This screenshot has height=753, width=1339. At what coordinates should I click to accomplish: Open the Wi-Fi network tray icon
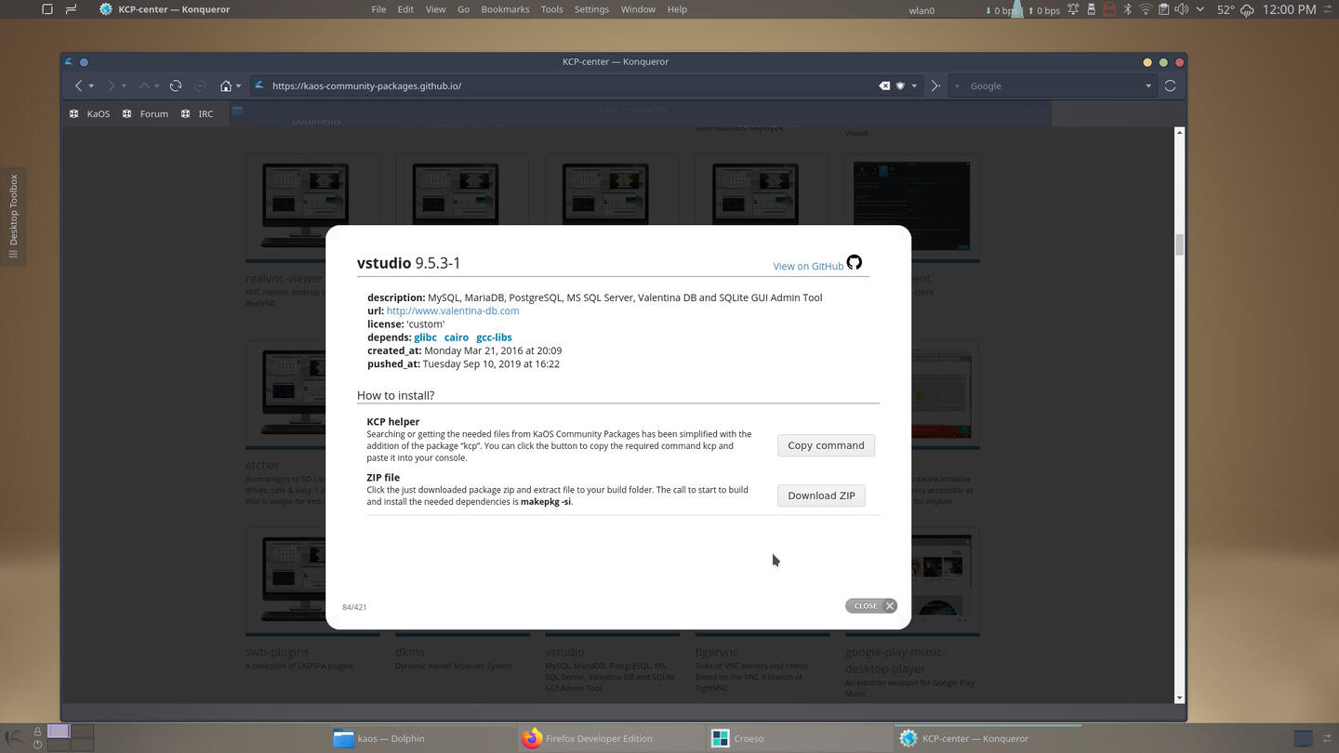1146,9
